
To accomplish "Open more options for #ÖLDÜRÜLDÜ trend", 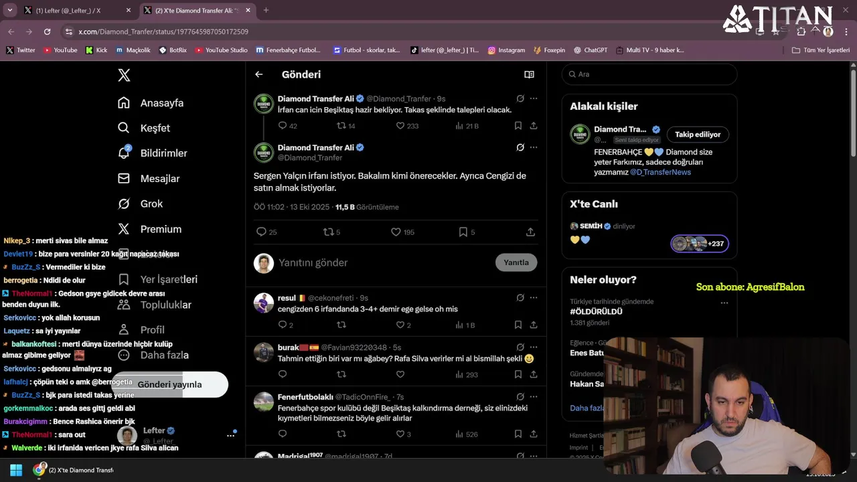I will coord(724,303).
